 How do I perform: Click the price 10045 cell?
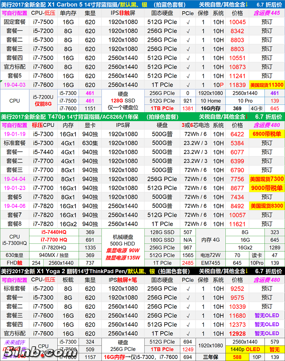(237, 22)
